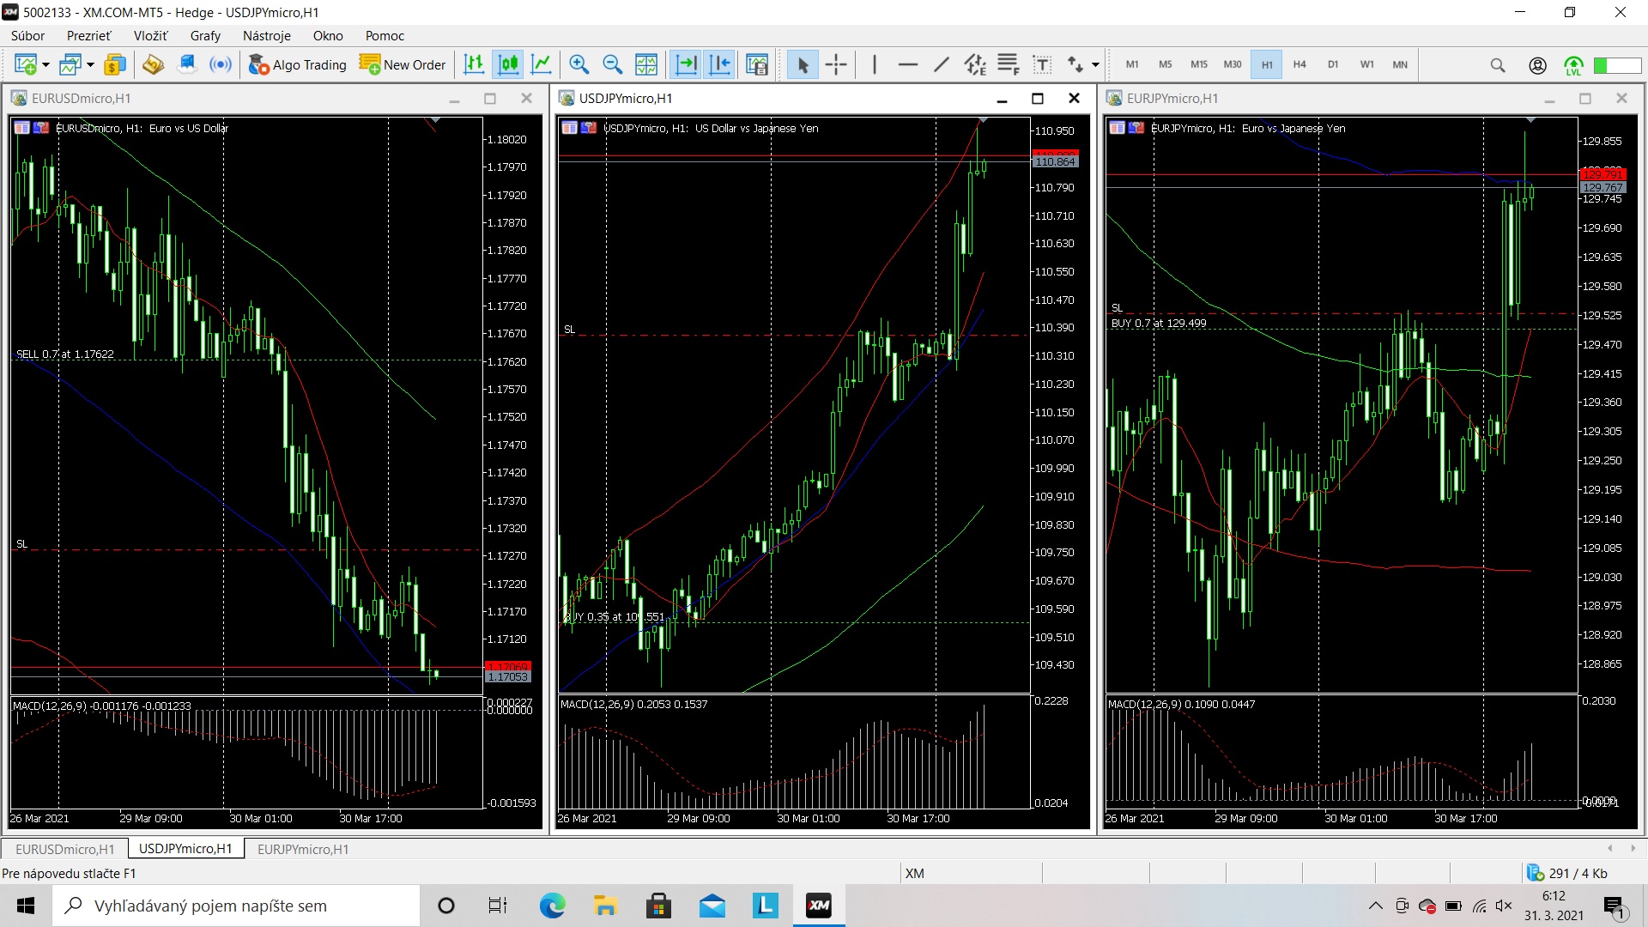The height and width of the screenshot is (927, 1648).
Task: Select the arrow cursor tool
Action: pos(803,64)
